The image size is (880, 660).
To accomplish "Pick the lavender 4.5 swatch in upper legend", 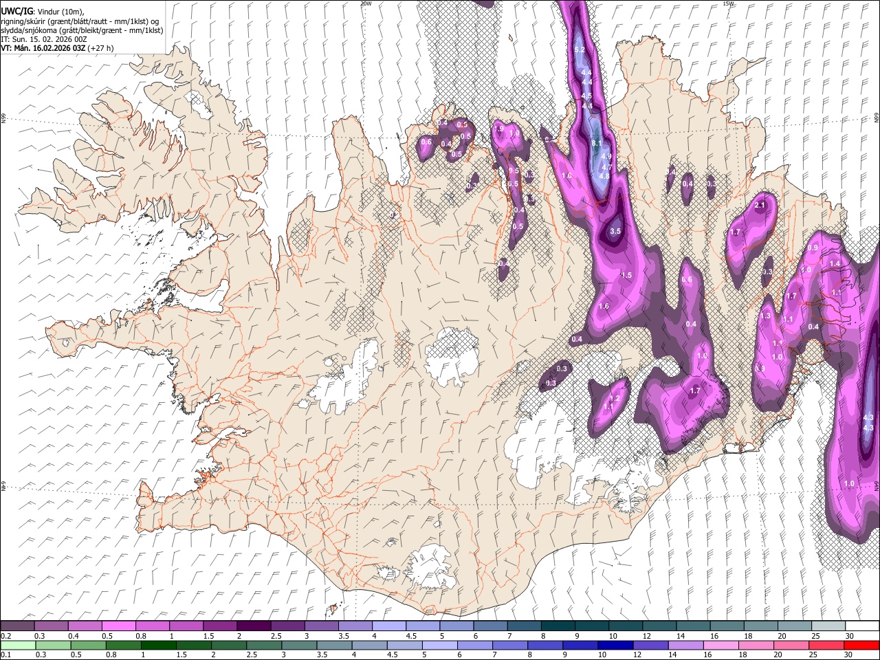I will (x=423, y=626).
